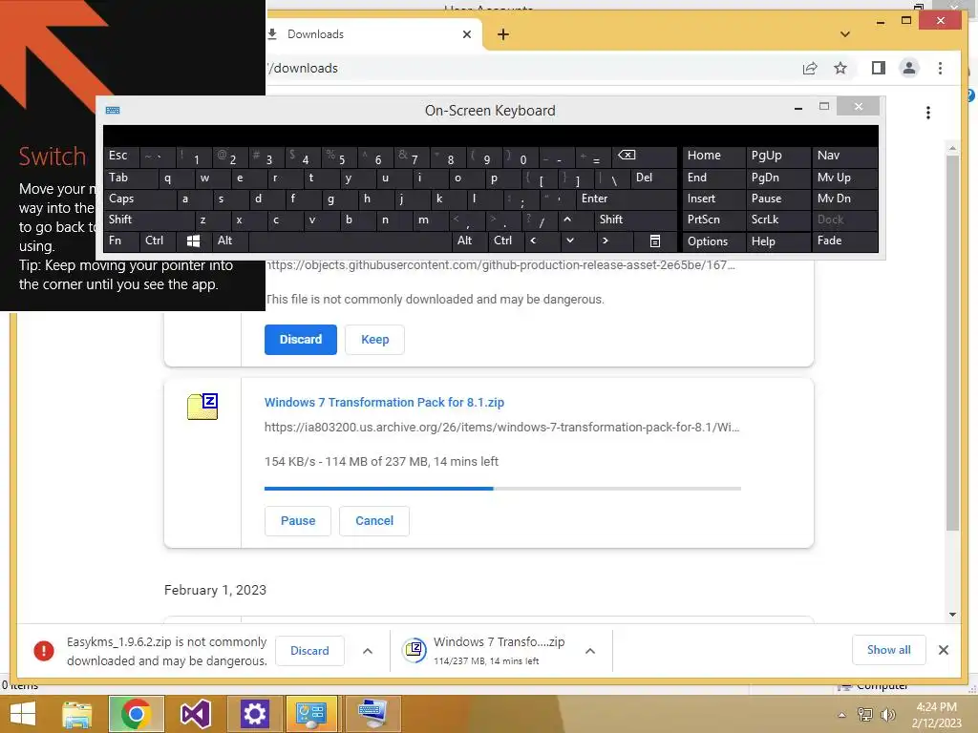
Task: Click the keyboard Help key
Action: (778, 241)
